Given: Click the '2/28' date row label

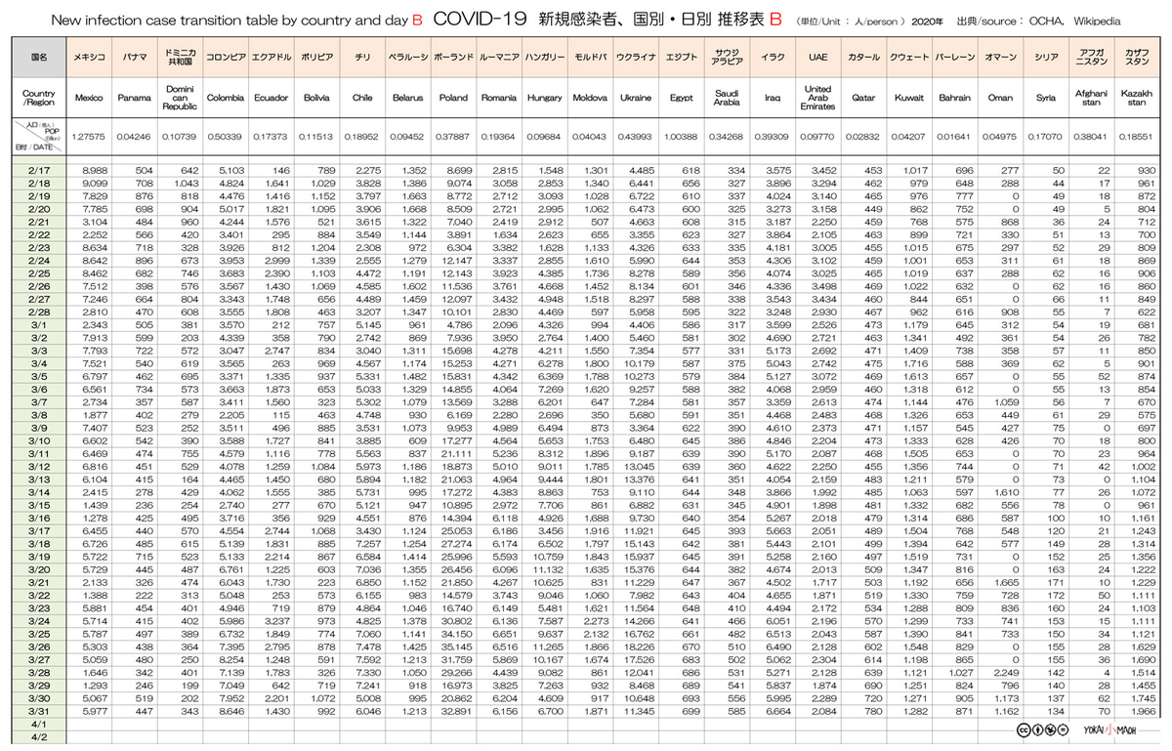Looking at the screenshot, I should click(x=40, y=311).
